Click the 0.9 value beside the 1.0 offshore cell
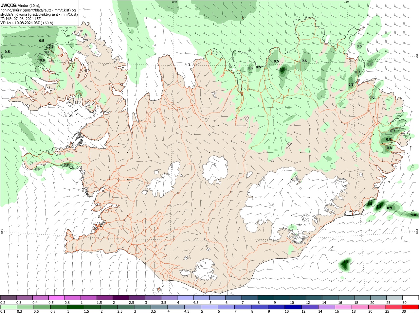Screen dimensions: 419x314 (x=390, y=208)
